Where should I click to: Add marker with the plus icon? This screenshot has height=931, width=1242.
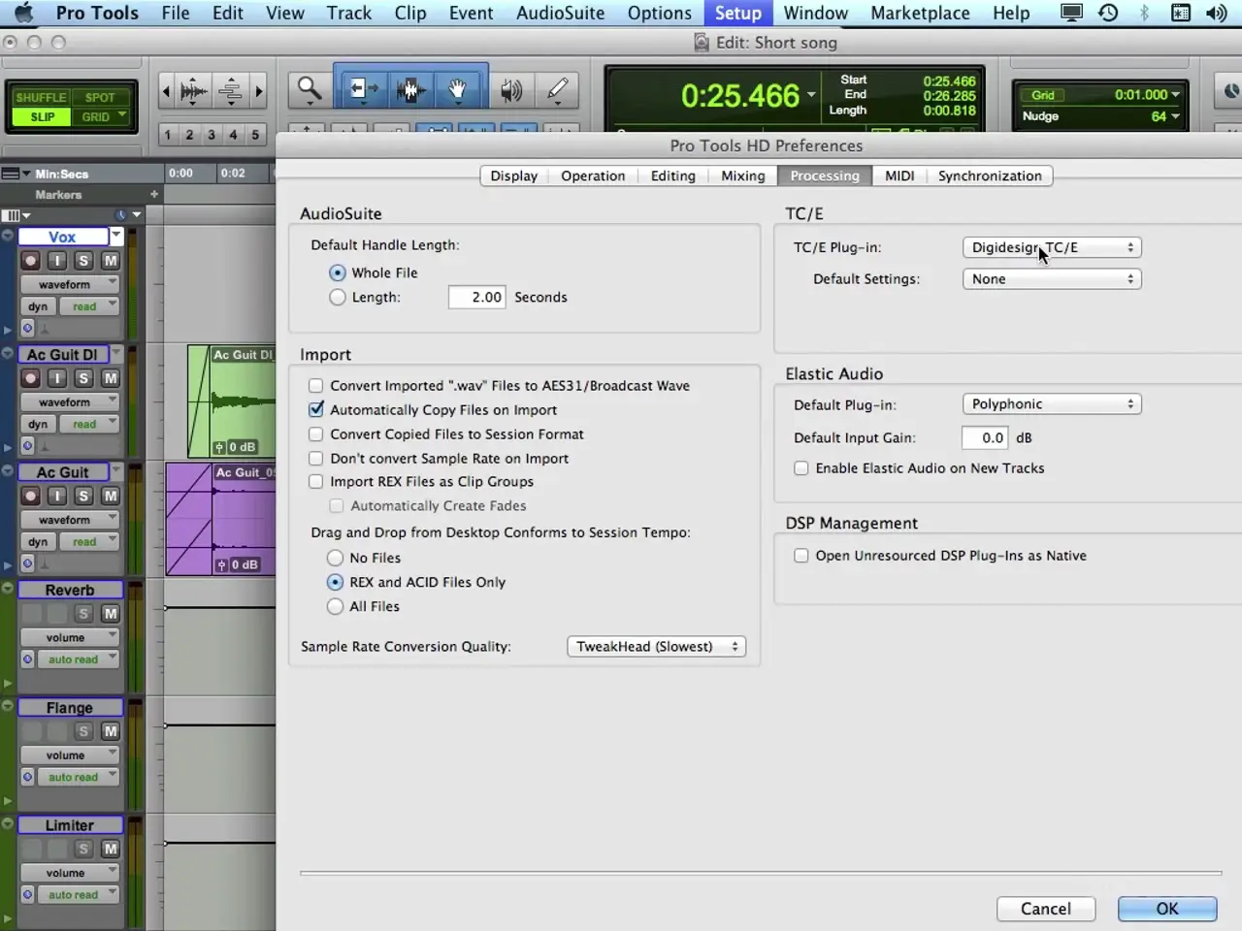coord(153,194)
